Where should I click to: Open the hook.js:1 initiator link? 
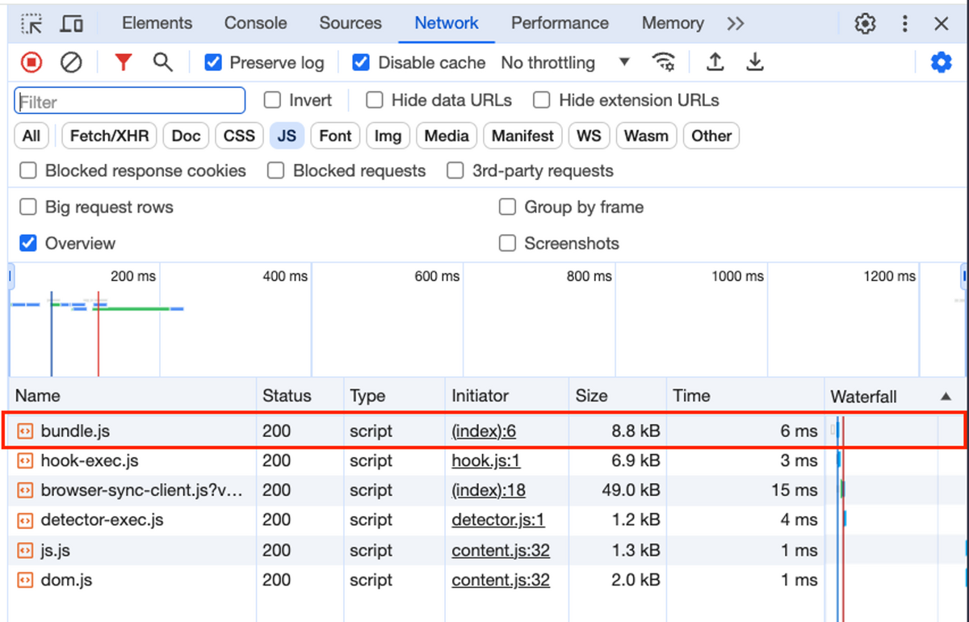pyautogui.click(x=486, y=461)
